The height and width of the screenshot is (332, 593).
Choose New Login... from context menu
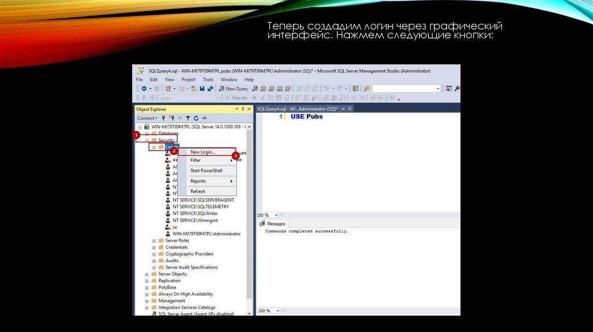207,152
